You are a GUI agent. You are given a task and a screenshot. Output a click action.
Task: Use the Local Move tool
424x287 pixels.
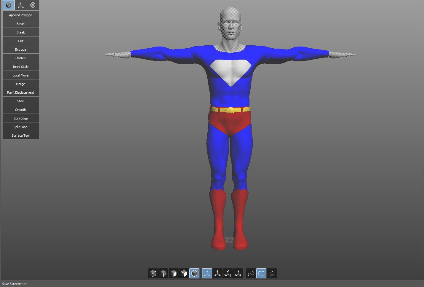(x=21, y=75)
